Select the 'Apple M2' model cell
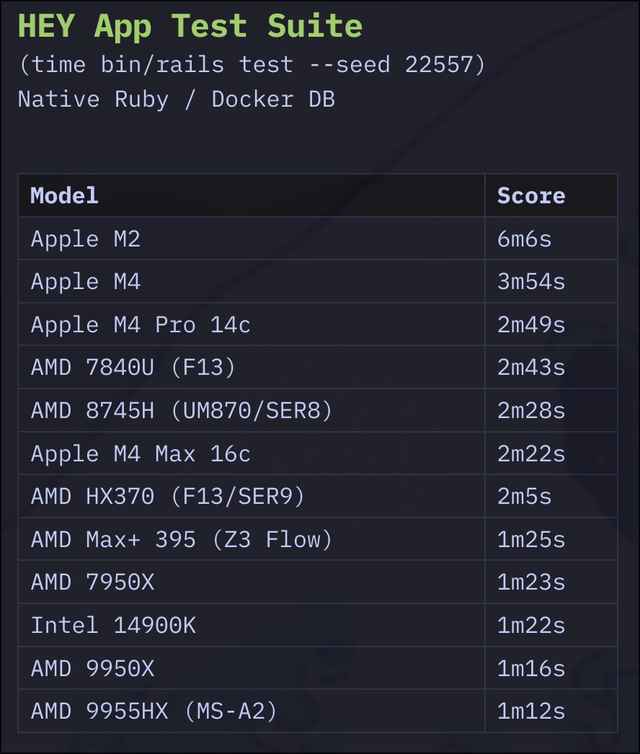Image resolution: width=640 pixels, height=754 pixels. pos(252,239)
